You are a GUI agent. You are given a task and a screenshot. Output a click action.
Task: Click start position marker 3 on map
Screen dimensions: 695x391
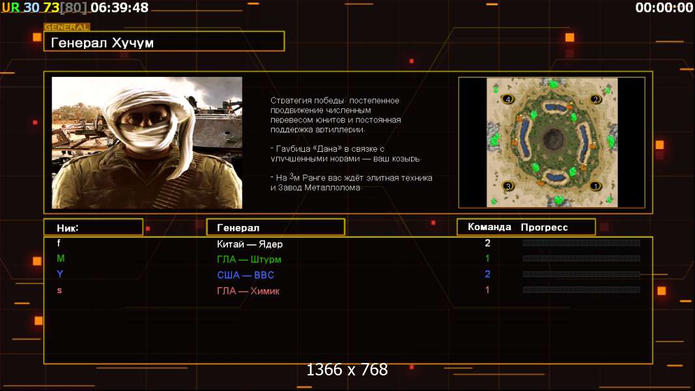(x=509, y=186)
